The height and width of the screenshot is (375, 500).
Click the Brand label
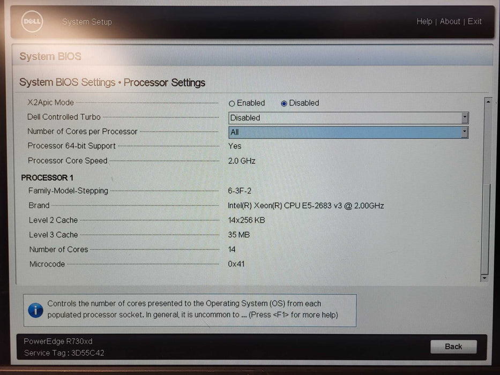point(39,205)
